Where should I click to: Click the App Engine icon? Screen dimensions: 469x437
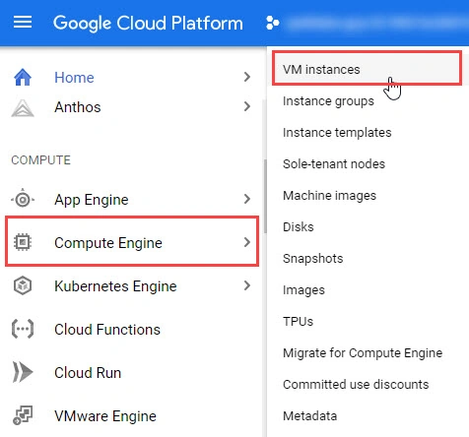pyautogui.click(x=23, y=199)
